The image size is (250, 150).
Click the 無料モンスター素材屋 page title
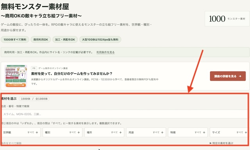35,7
